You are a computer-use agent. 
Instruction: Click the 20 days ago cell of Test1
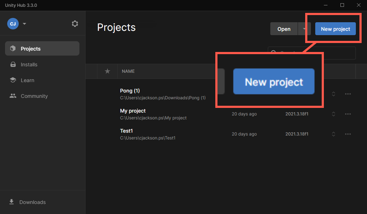pos(244,134)
